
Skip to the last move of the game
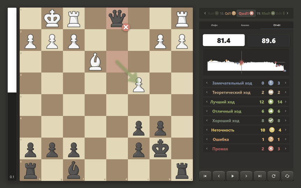pyautogui.click(x=260, y=176)
